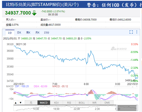Select RSI indicator button
This screenshot has width=142, height=112.
(x=69, y=103)
